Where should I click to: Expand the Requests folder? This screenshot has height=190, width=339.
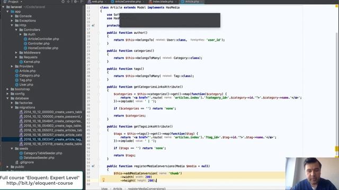point(16,58)
